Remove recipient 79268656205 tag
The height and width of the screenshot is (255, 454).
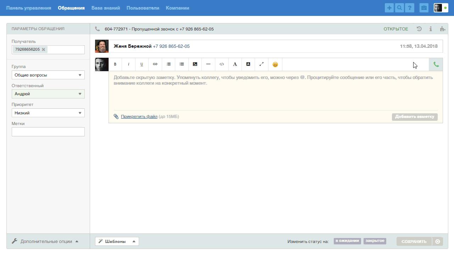(x=44, y=50)
